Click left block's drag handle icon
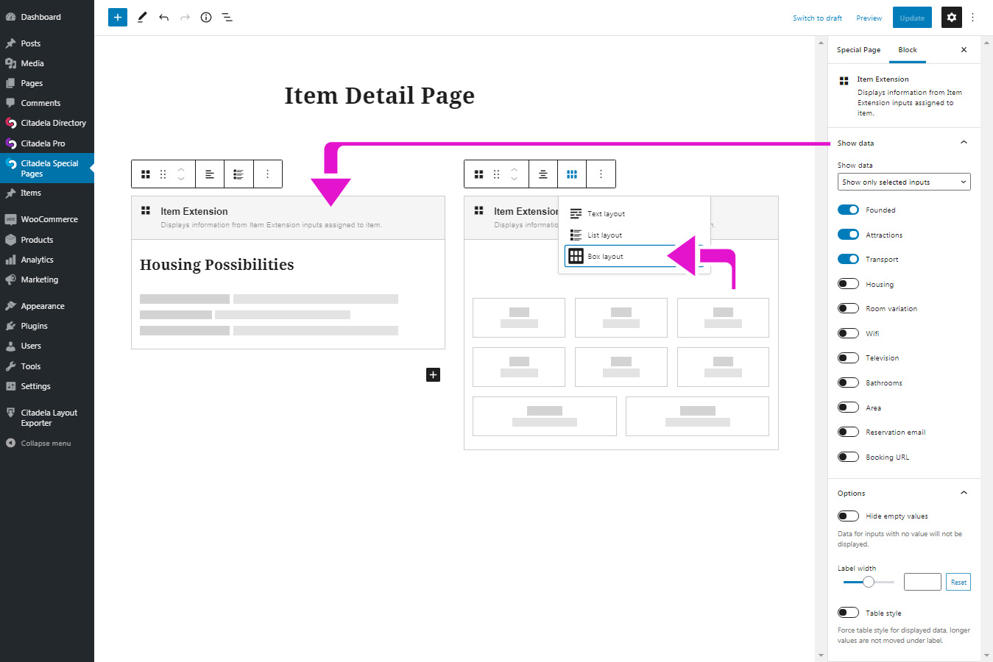 pyautogui.click(x=163, y=174)
